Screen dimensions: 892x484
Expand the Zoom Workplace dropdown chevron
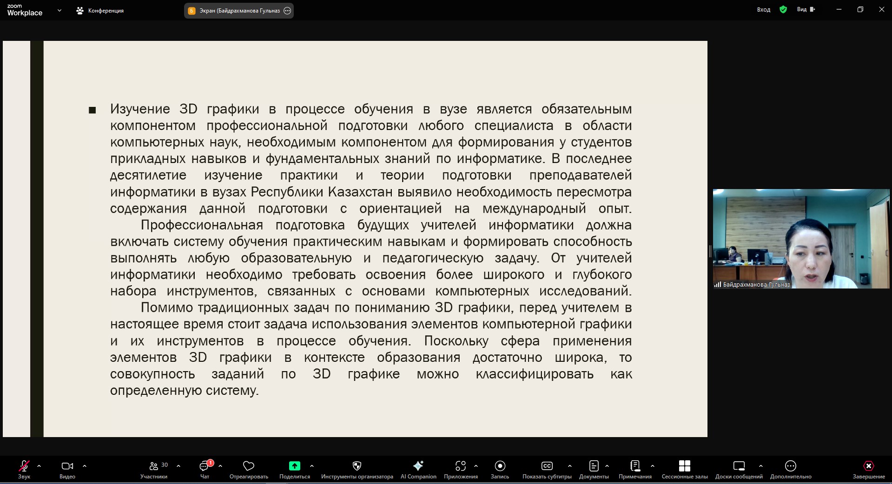(x=59, y=10)
